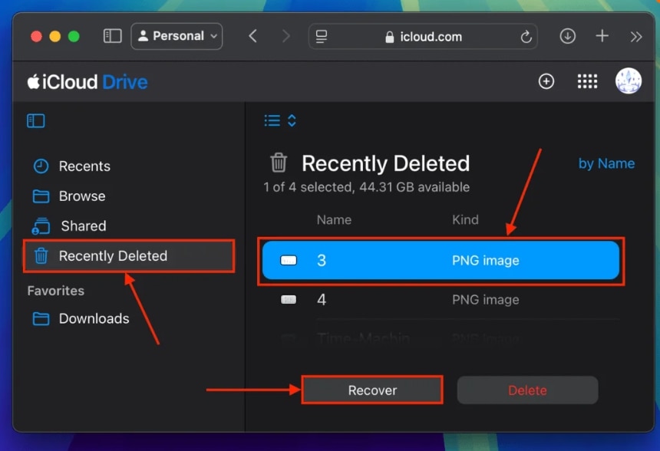
Task: Toggle the Safari sidebar button
Action: 113,36
